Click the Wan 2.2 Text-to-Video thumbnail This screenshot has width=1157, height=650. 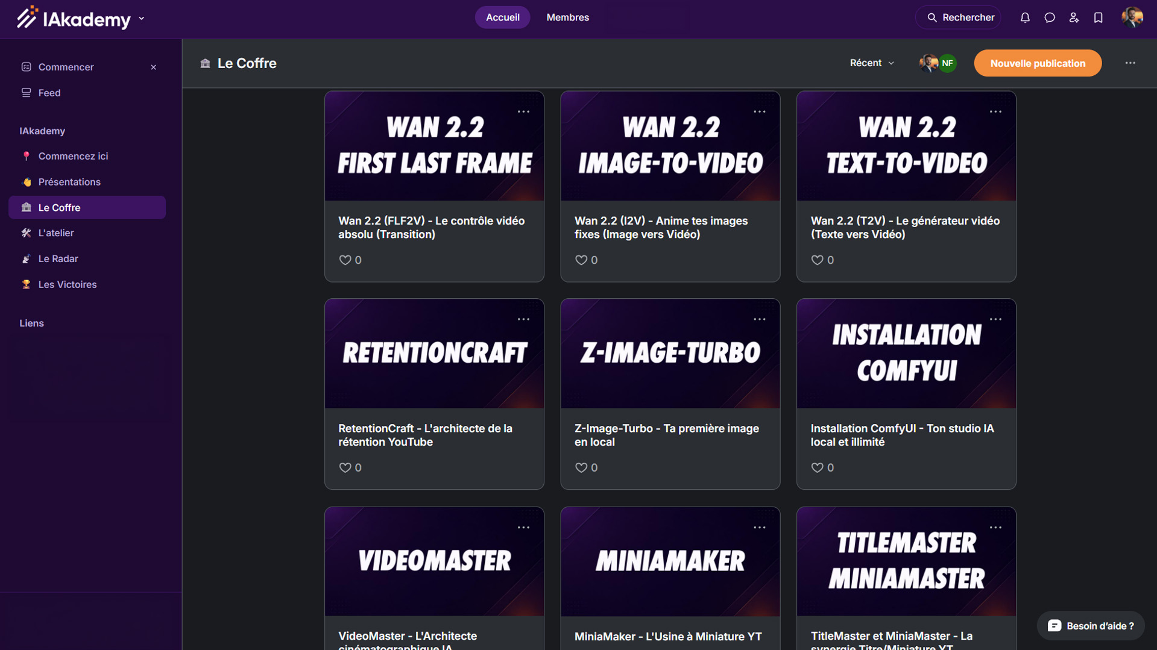[906, 146]
